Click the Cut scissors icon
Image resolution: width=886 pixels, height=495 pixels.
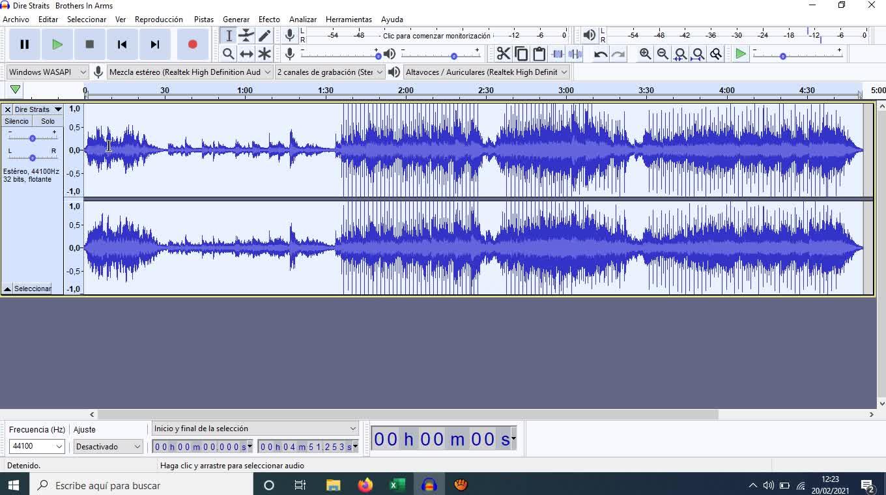coord(503,54)
